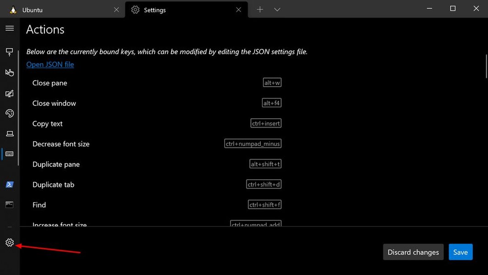The image size is (488, 275).
Task: Open the Interaction settings page
Action: click(10, 72)
